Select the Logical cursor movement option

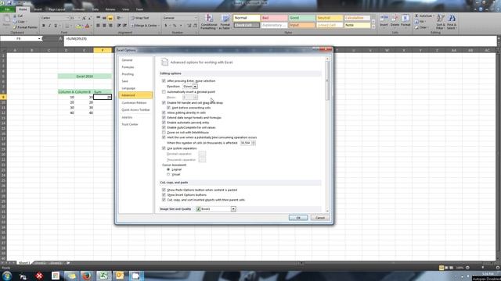[168, 169]
